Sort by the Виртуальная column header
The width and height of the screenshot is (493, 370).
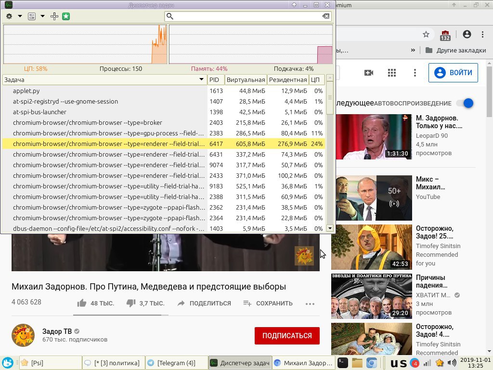[246, 80]
